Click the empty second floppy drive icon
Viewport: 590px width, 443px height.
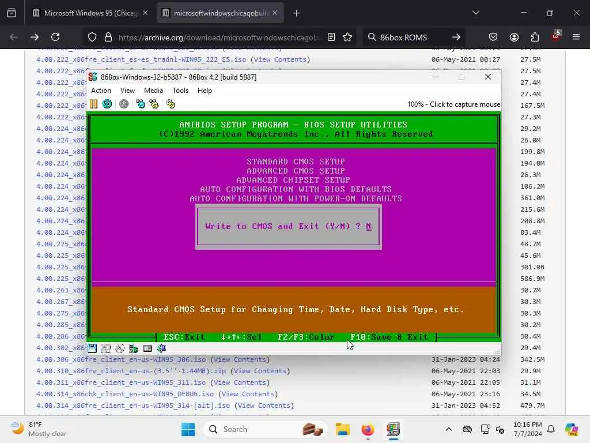[x=106, y=348]
